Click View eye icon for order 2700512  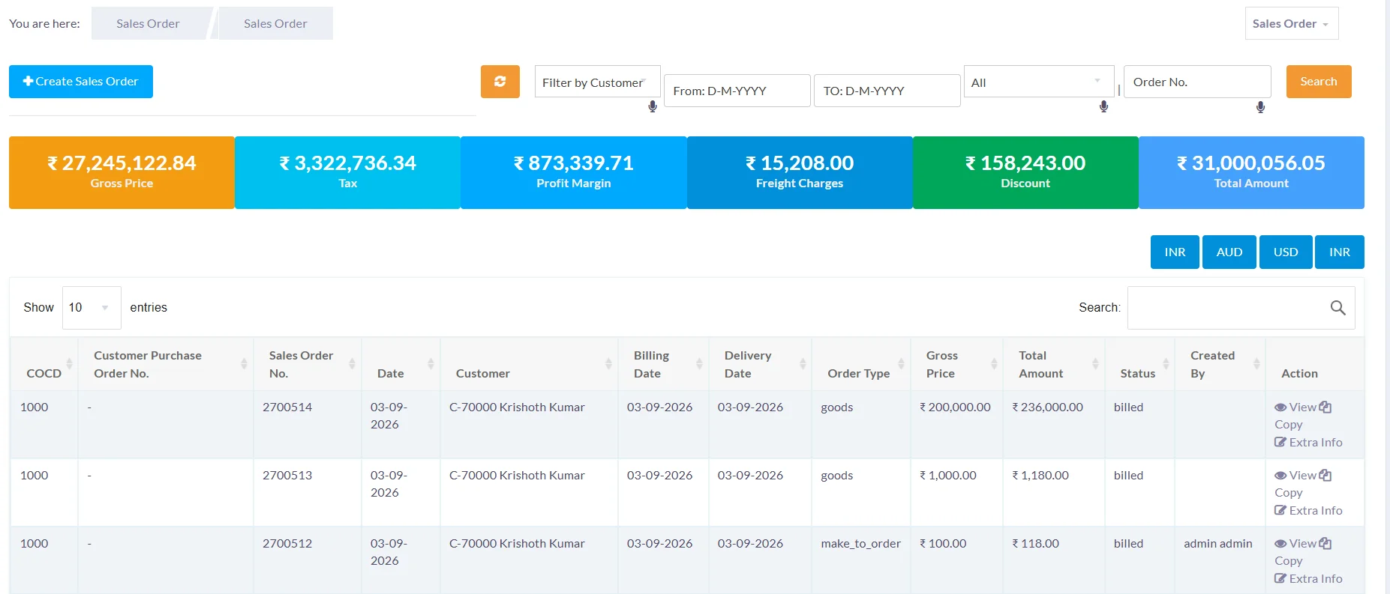1280,544
